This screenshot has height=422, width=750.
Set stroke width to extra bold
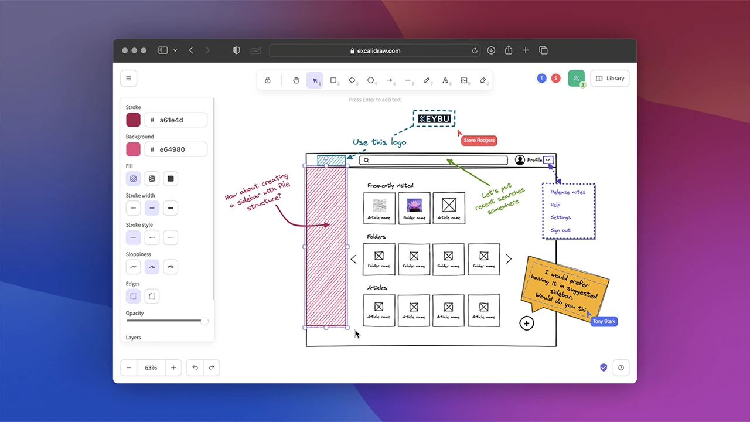point(171,208)
